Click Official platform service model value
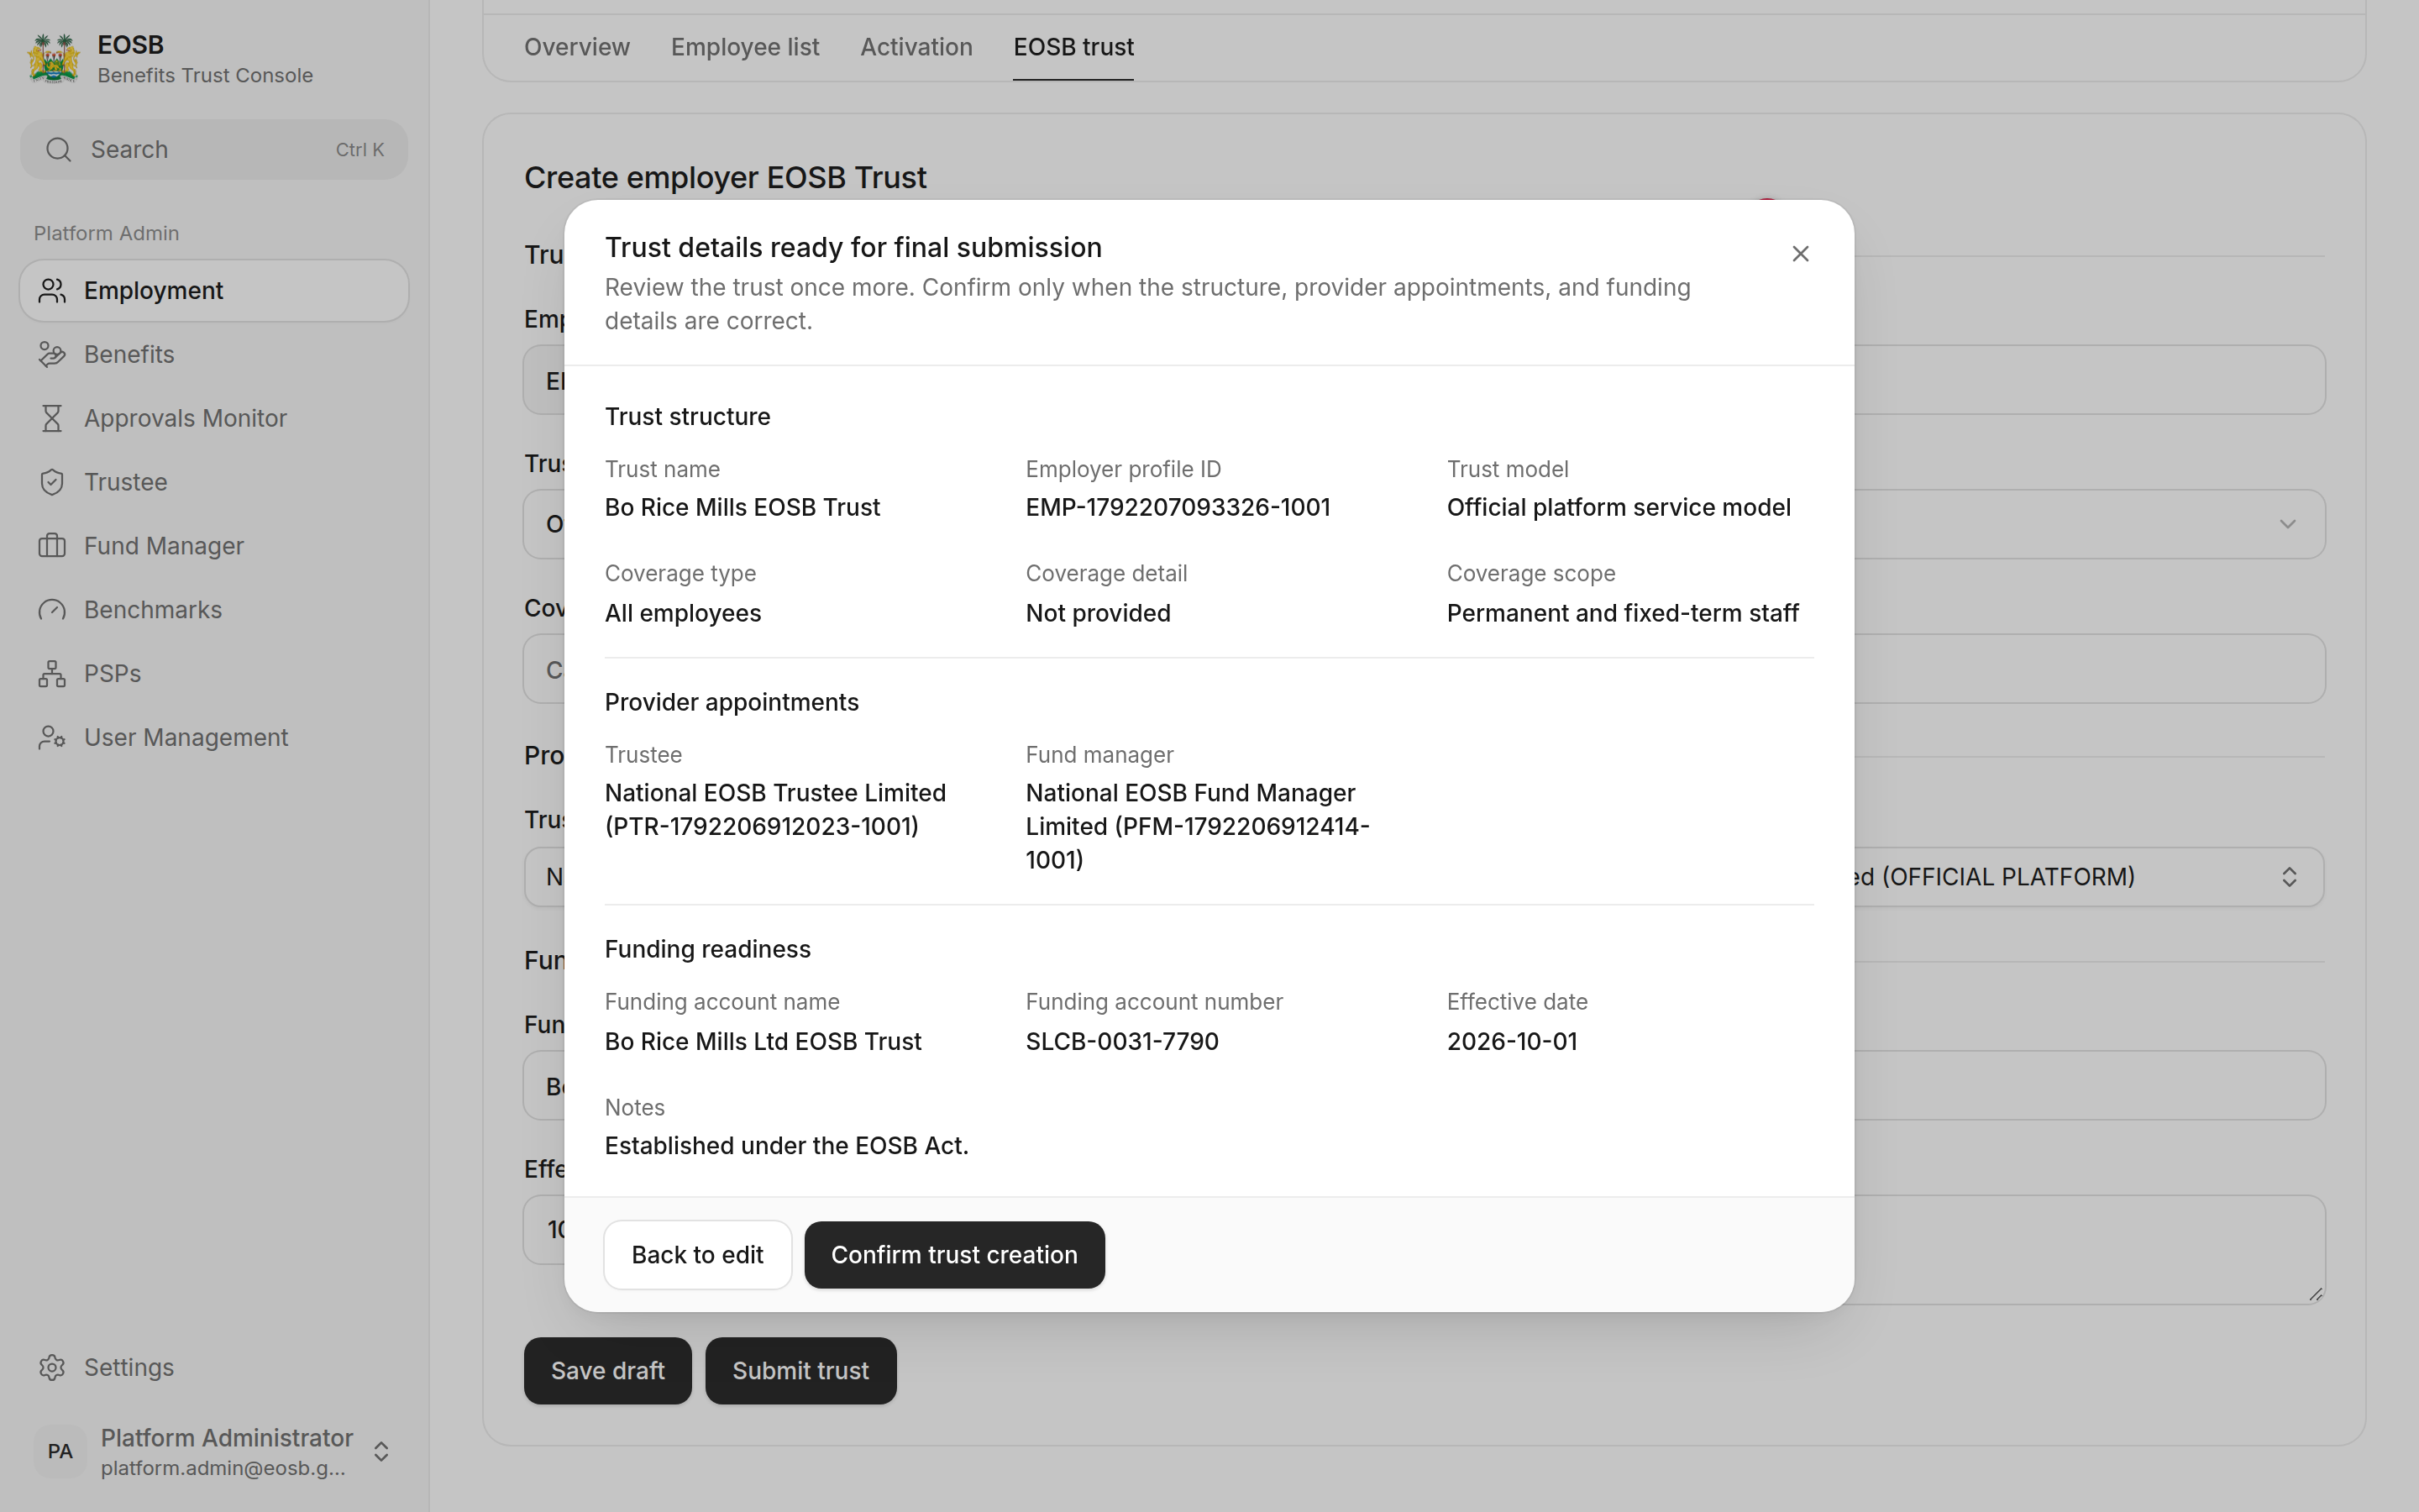 click(1619, 508)
